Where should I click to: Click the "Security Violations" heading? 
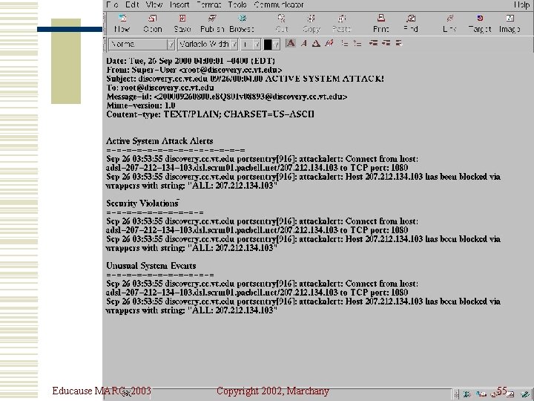pyautogui.click(x=142, y=203)
